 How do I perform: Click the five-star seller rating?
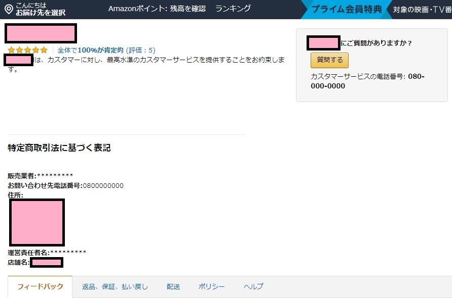[28, 50]
